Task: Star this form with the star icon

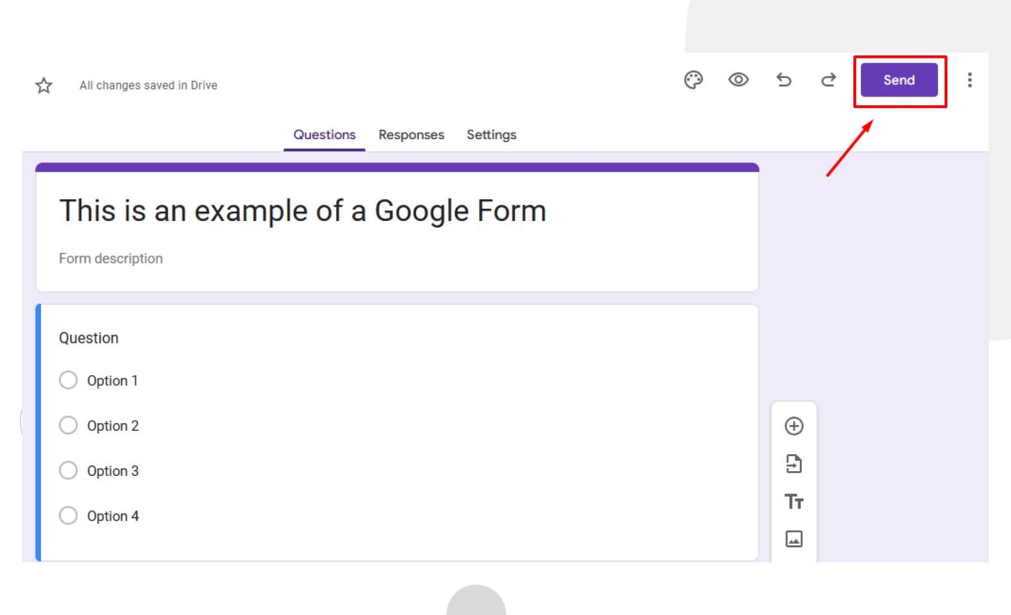Action: pos(44,85)
